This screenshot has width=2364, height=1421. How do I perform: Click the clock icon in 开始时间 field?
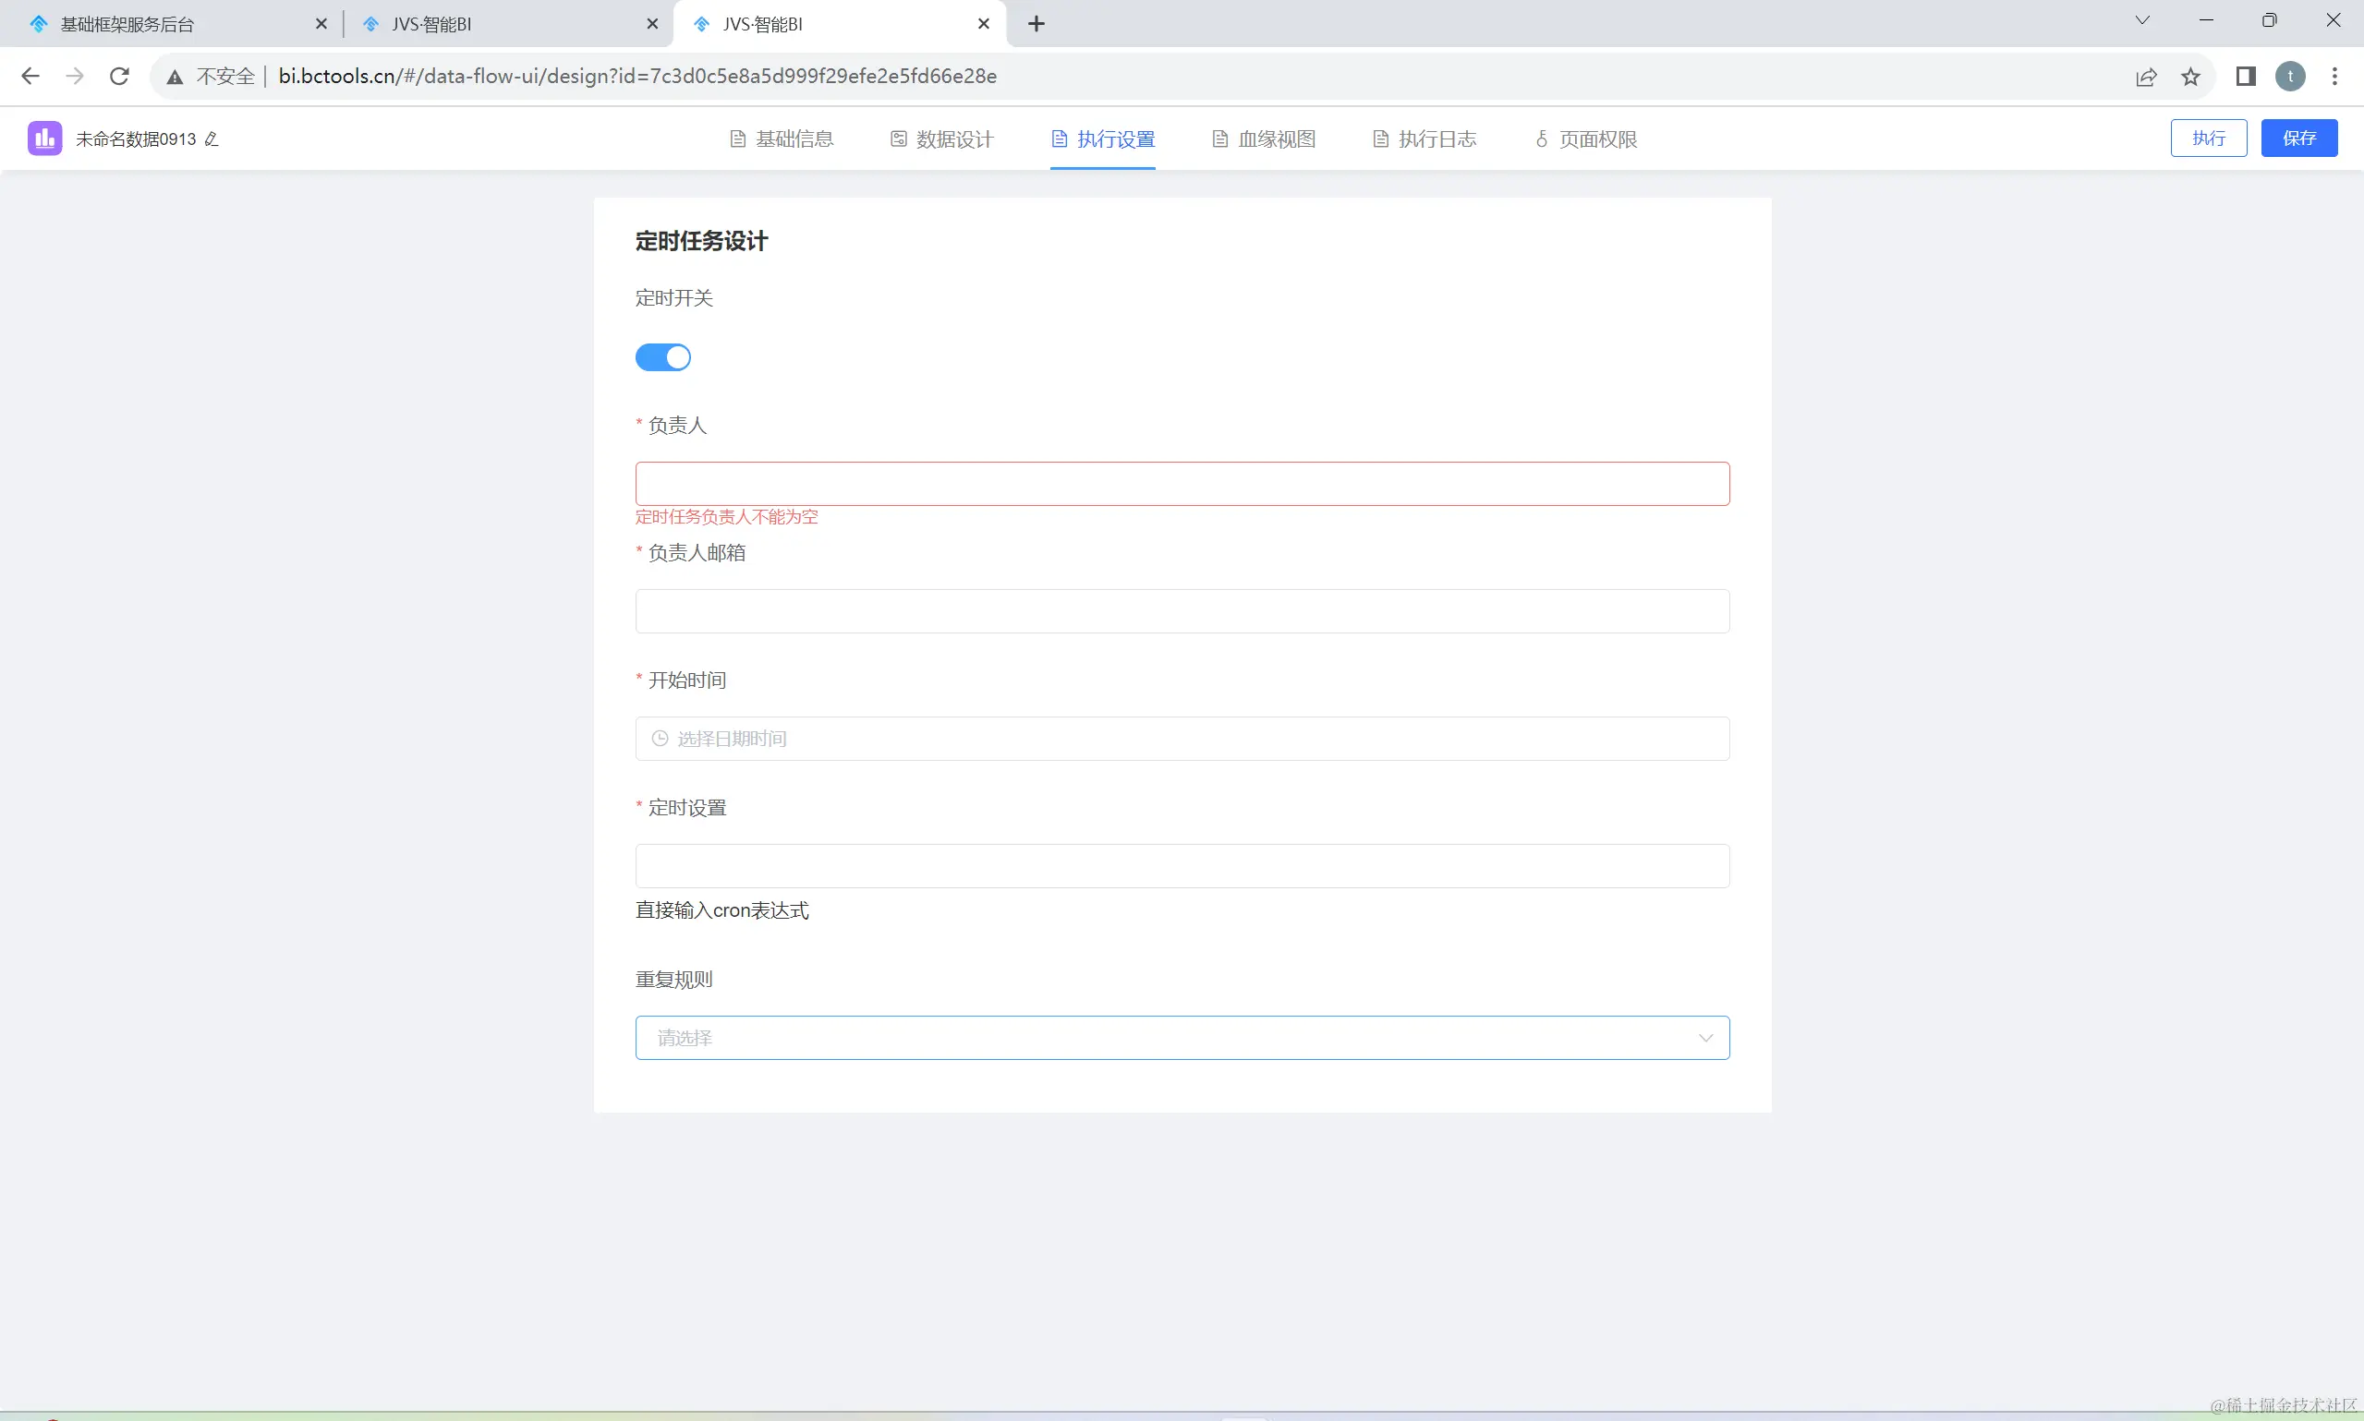[660, 739]
